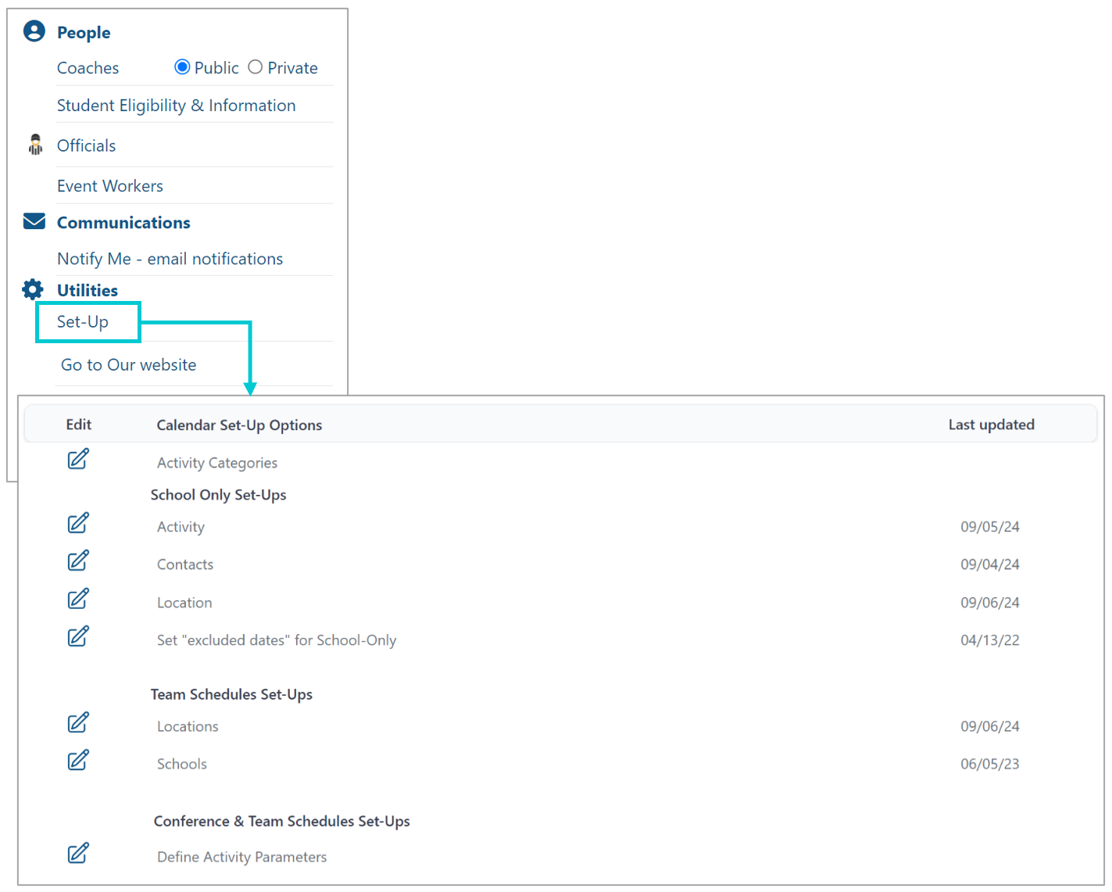
Task: Click Conference & Team Schedules Set-Ups heading
Action: 281,821
